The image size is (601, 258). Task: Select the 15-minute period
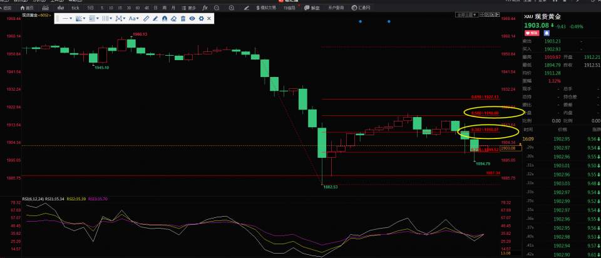click(120, 8)
